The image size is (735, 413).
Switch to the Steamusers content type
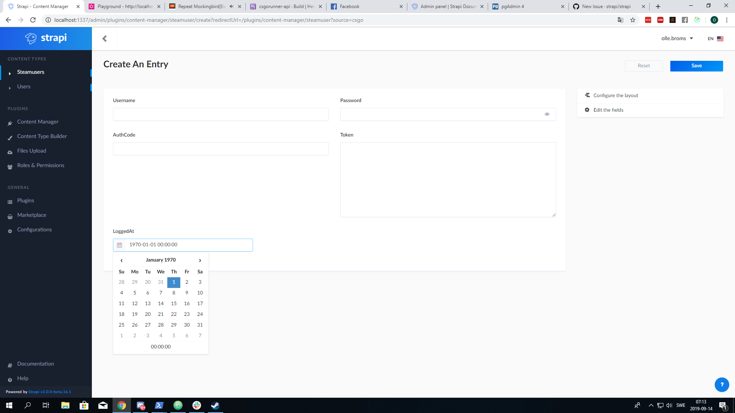[x=31, y=72]
